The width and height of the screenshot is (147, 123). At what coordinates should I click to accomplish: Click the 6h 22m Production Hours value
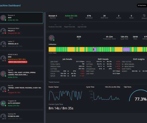109,37
